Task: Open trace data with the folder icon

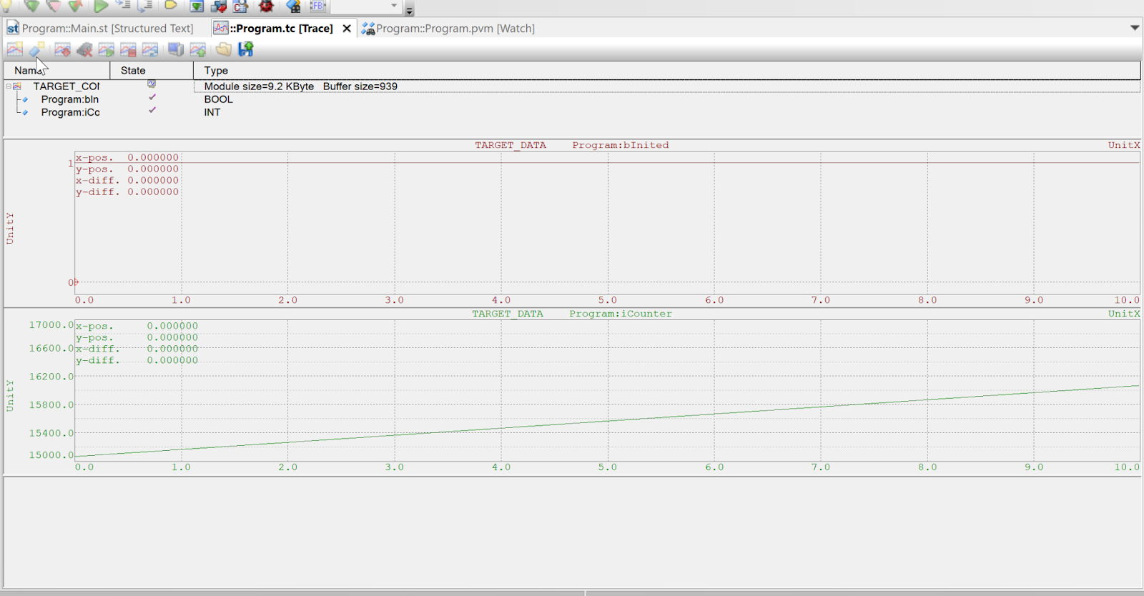Action: 224,49
